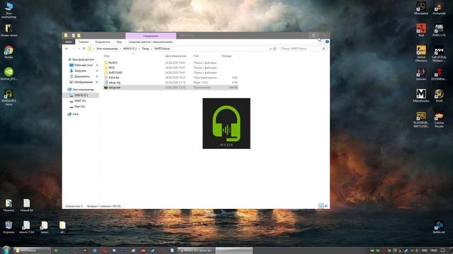453x254 pixels.
Task: Expand address bar history dropdown
Action: click(270, 49)
